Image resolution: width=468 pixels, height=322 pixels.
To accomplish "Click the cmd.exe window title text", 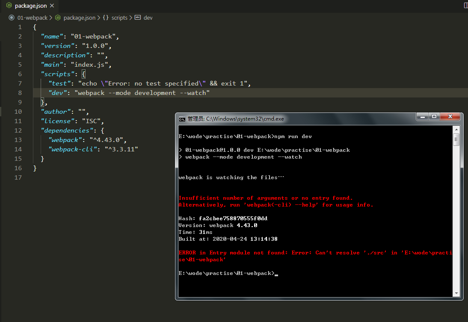I will [x=236, y=119].
